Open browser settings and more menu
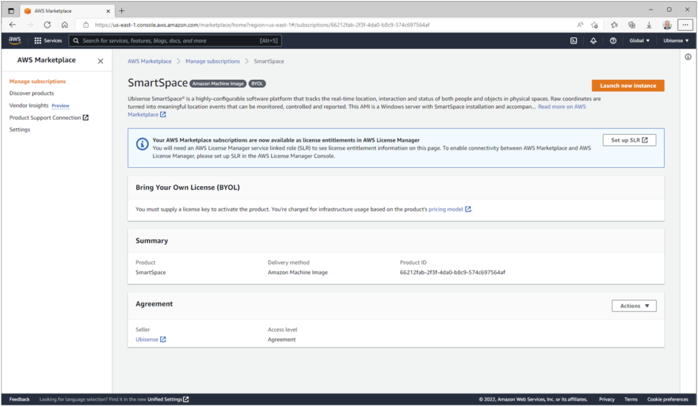The width and height of the screenshot is (698, 407). coord(685,25)
